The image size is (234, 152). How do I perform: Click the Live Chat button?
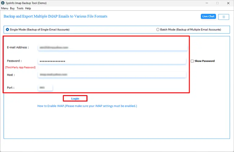[x=208, y=16]
